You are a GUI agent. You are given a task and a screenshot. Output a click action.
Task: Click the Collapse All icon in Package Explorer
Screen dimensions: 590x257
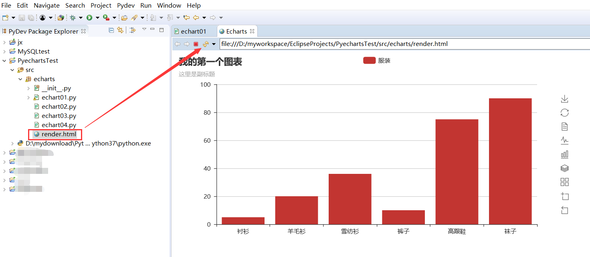click(x=111, y=30)
